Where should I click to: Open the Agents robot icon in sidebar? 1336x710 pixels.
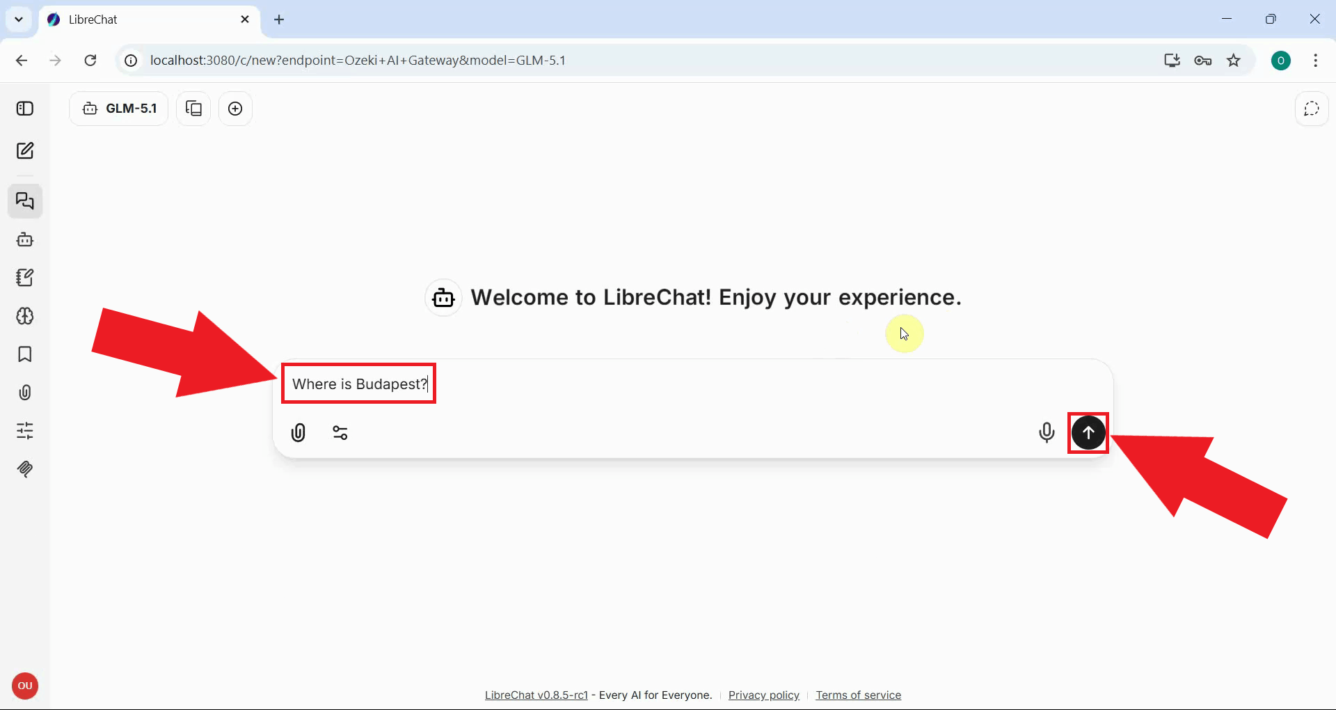tap(25, 239)
